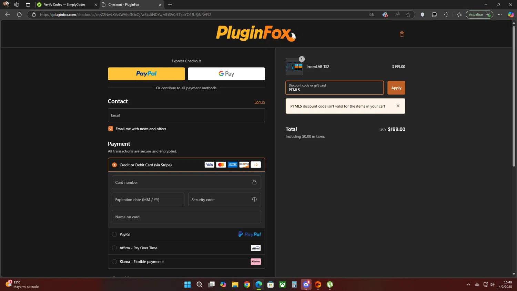The image size is (517, 291).
Task: Select Affirm - Pay Over Time option
Action: [x=114, y=248]
